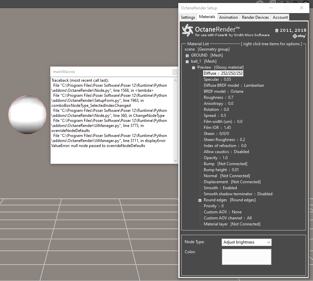Select Smooth shadow terminator Disabled row
313x281 pixels.
pos(238,194)
